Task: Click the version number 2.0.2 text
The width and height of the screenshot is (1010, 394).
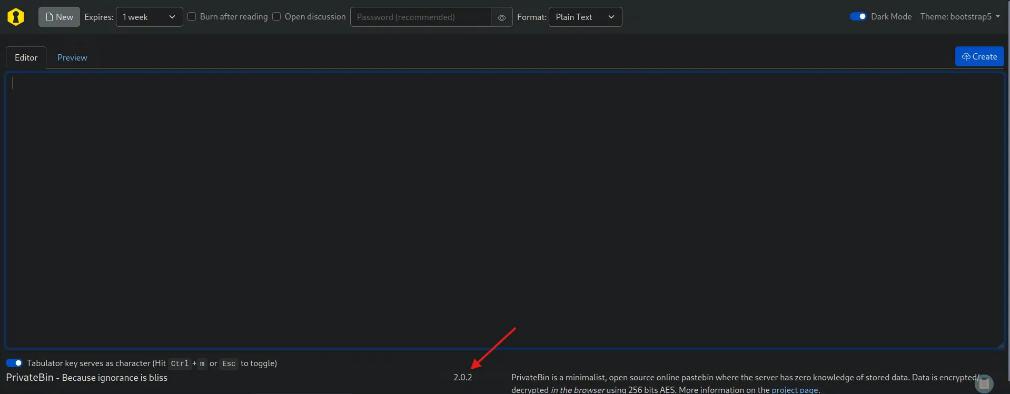Action: click(463, 377)
